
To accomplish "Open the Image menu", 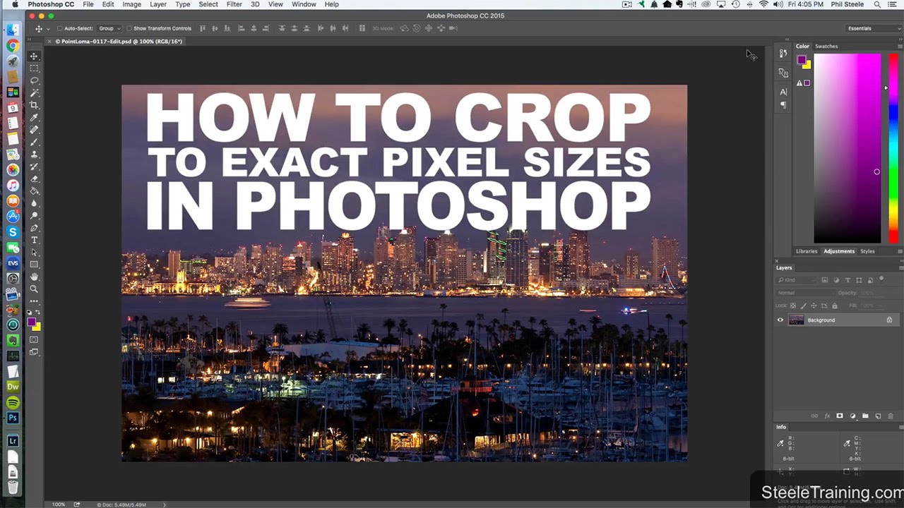I will [132, 4].
